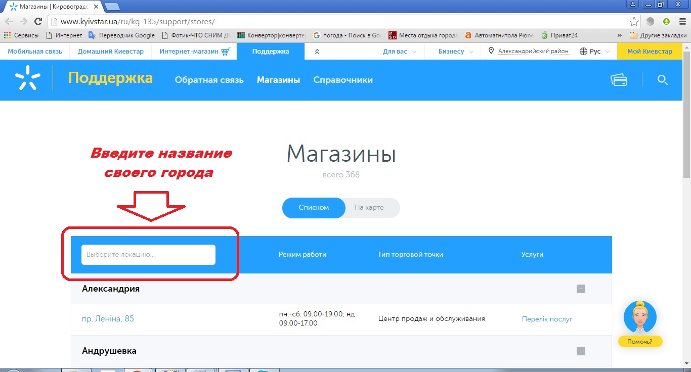
Task: Switch store view to На карте
Action: click(369, 208)
